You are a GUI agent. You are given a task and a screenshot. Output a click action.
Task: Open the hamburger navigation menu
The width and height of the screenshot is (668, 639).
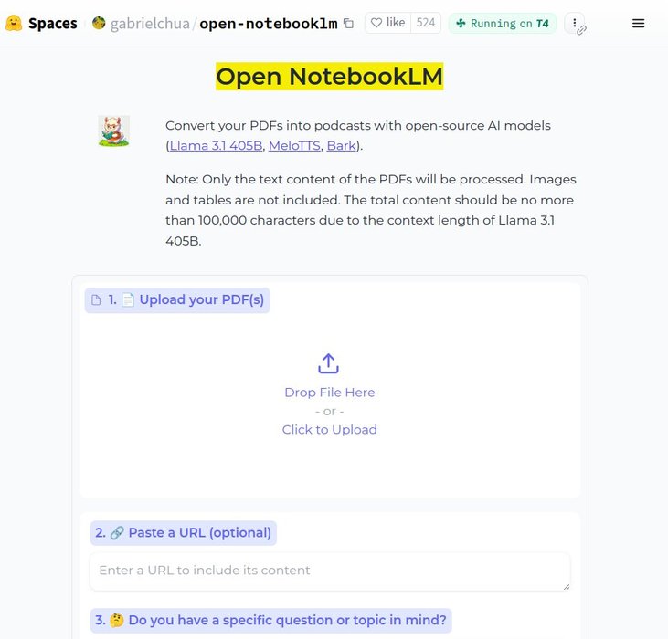pyautogui.click(x=638, y=24)
